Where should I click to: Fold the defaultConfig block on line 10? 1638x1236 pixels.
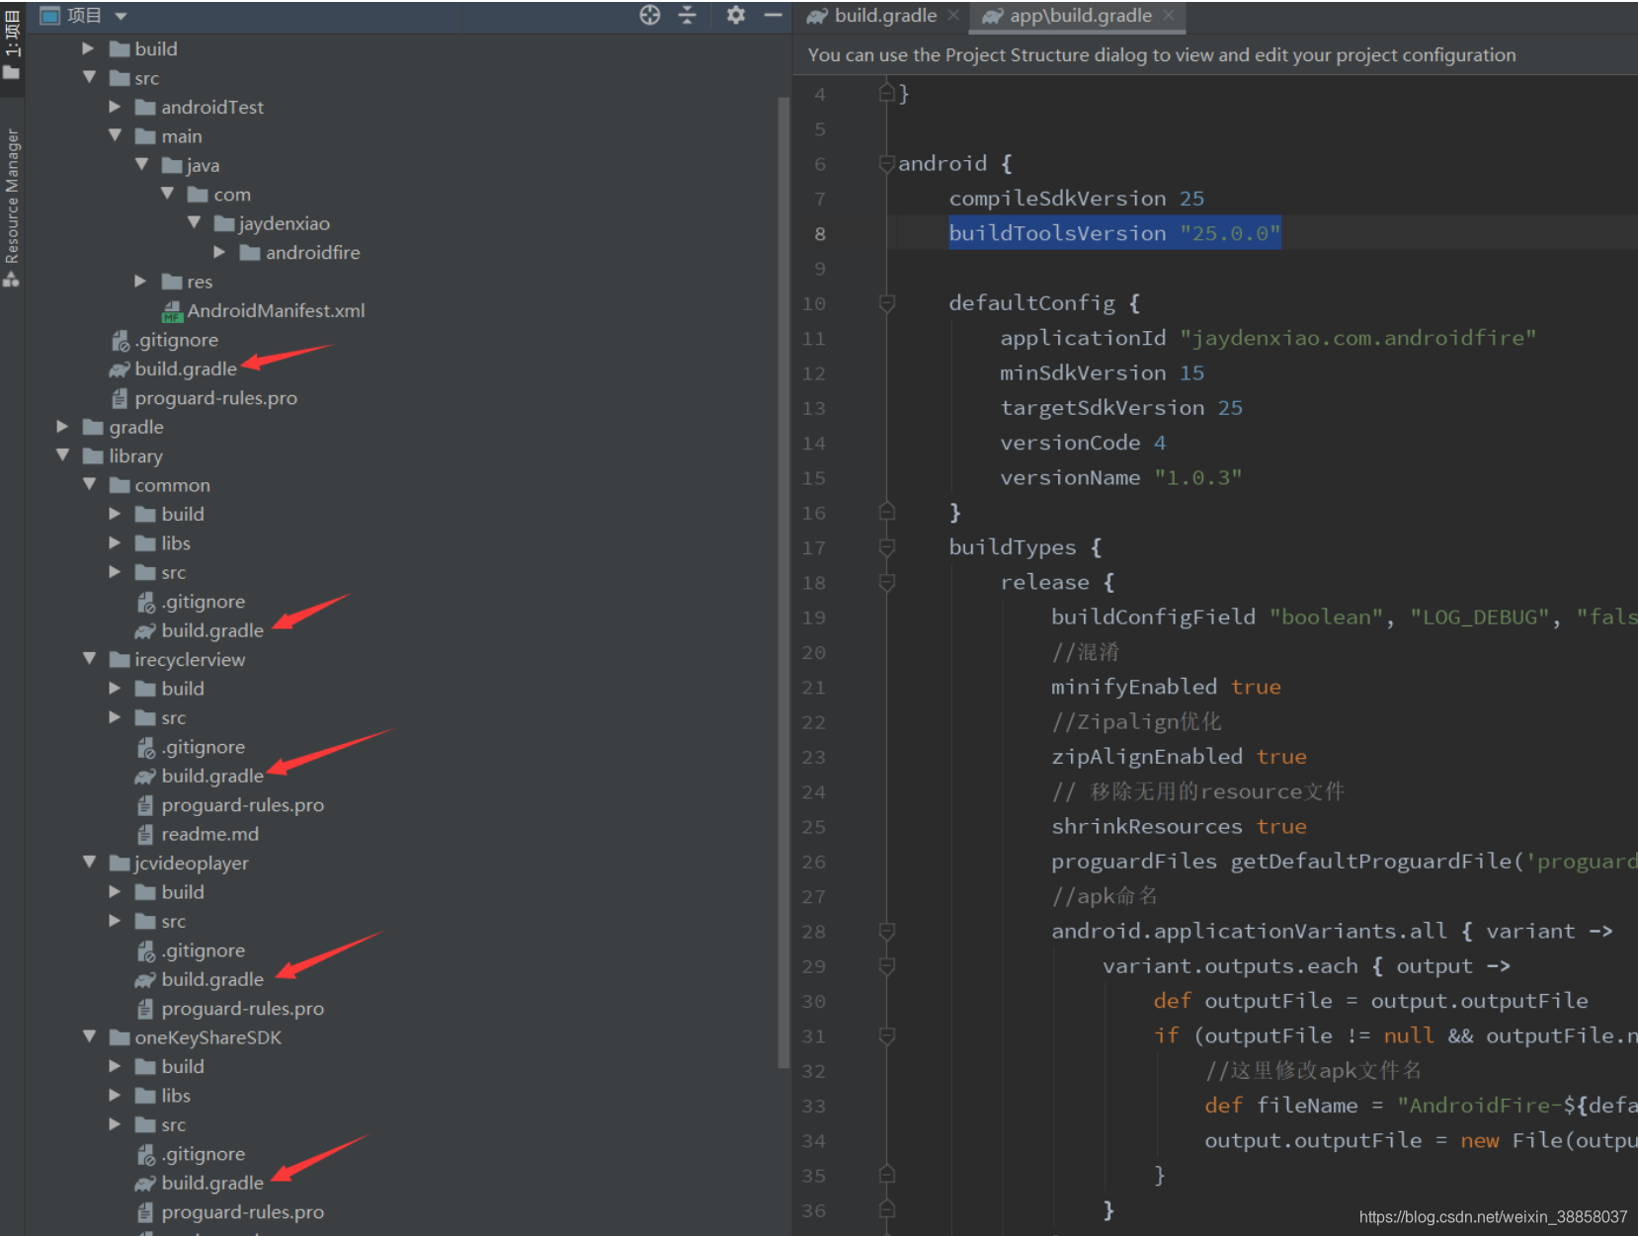pyautogui.click(x=887, y=303)
